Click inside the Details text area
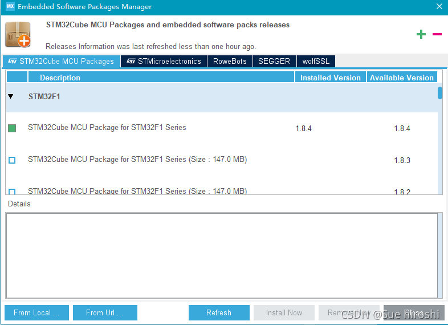This screenshot has width=448, height=325. point(222,255)
